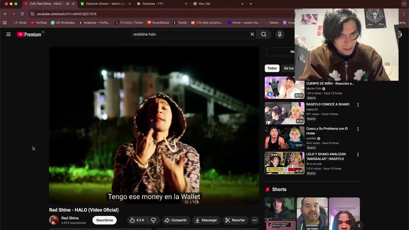Open the WhatsApp bookmark
The height and width of the screenshot is (230, 409).
pyautogui.click(x=63, y=23)
